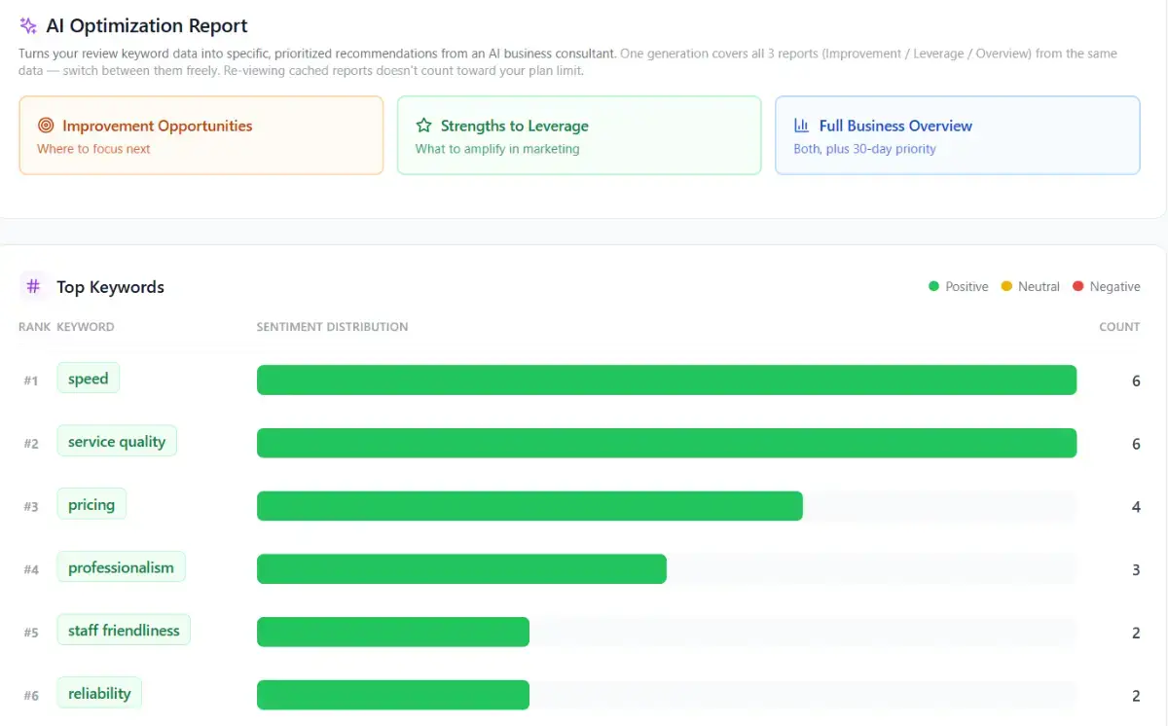Viewport: 1168px width, 726px height.
Task: Open the Strengths to Leverage report card
Action: point(579,135)
